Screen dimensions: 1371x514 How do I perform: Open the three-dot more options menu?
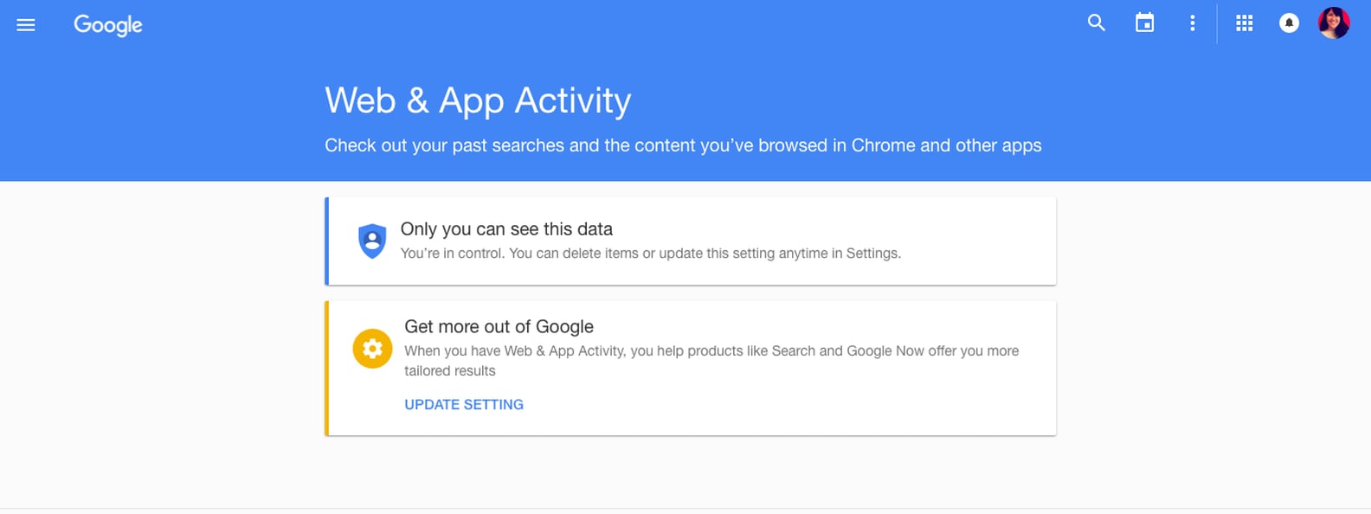(x=1192, y=23)
